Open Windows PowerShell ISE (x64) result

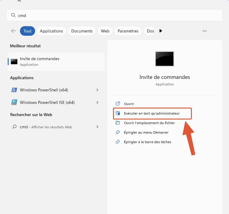pos(47,102)
